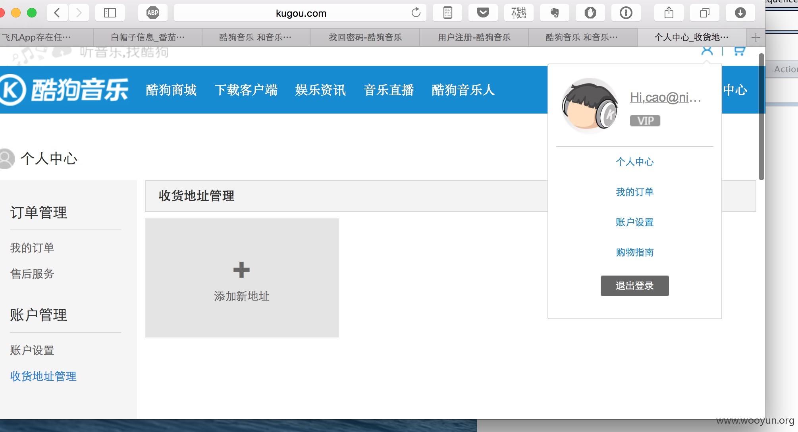This screenshot has height=432, width=798.
Task: Switch to the 用户注册-酷狗音乐 tab
Action: [x=474, y=37]
